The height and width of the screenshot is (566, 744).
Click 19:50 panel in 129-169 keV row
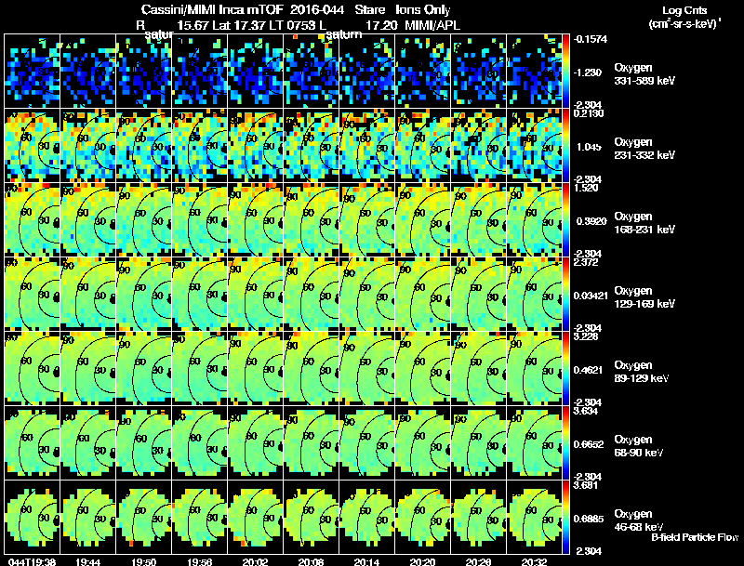coord(144,294)
